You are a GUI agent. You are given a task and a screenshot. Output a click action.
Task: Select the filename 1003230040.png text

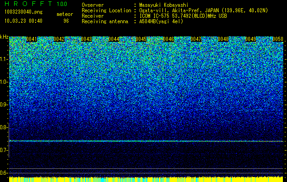(24, 12)
